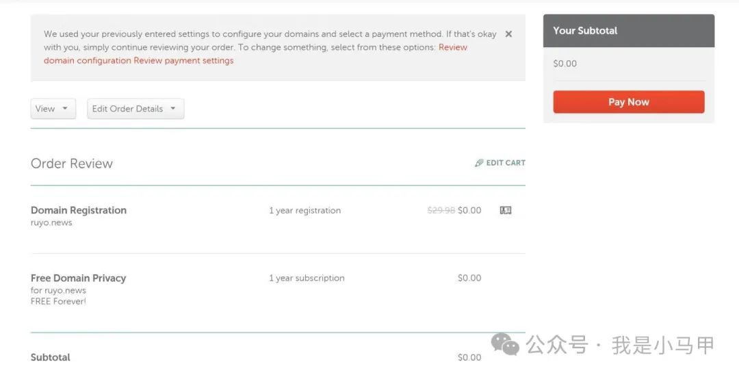Viewport: 739px width, 375px height.
Task: Click the Subtotal label at the bottom
Action: pyautogui.click(x=51, y=357)
